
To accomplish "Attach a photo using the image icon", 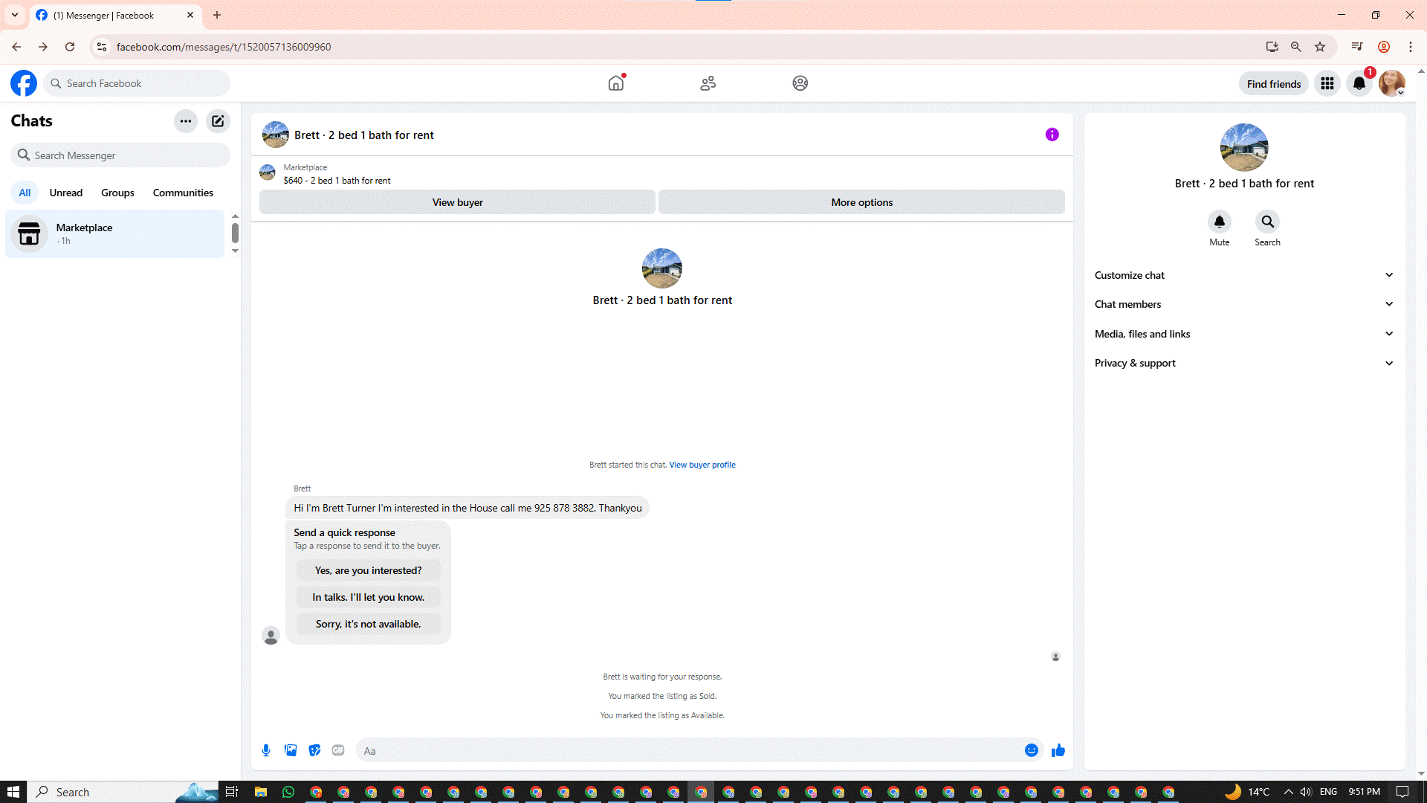I will (x=291, y=751).
